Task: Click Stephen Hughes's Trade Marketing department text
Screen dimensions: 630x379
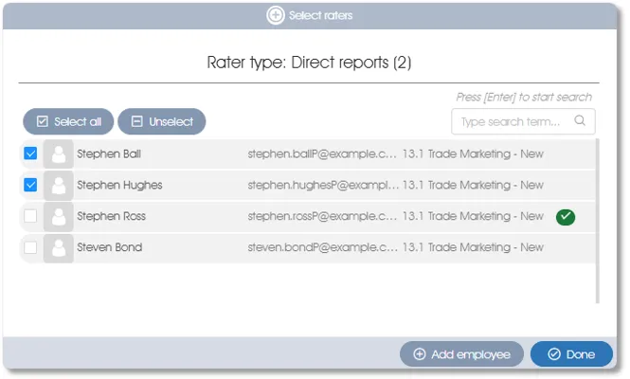Action: click(473, 186)
